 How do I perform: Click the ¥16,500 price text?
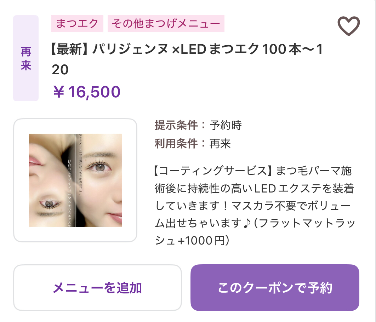[x=86, y=92]
